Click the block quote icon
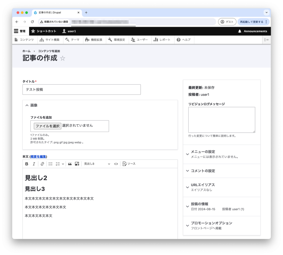283x255 pixels. click(x=70, y=164)
